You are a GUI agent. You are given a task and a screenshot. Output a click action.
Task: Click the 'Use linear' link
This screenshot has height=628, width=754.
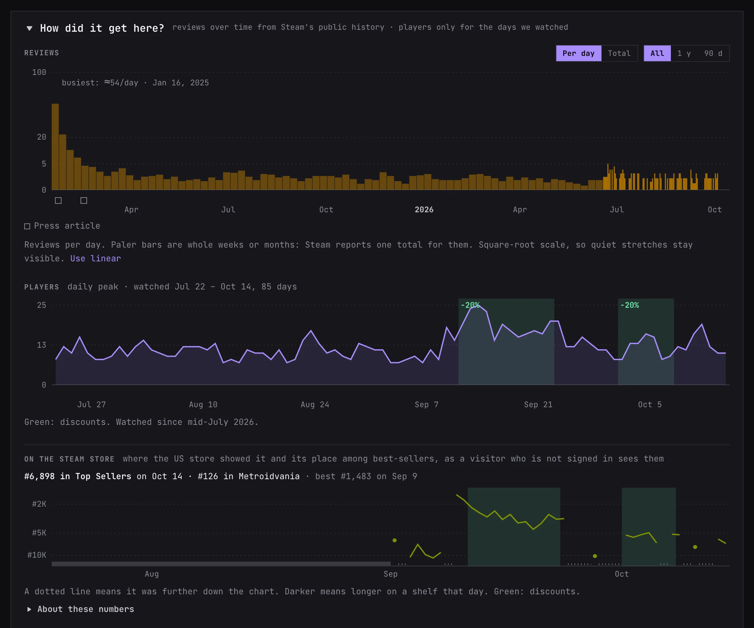[x=96, y=258]
